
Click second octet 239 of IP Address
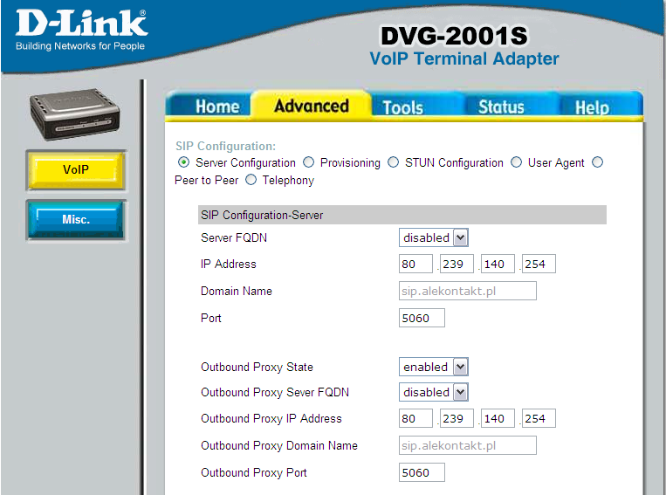[x=457, y=264]
